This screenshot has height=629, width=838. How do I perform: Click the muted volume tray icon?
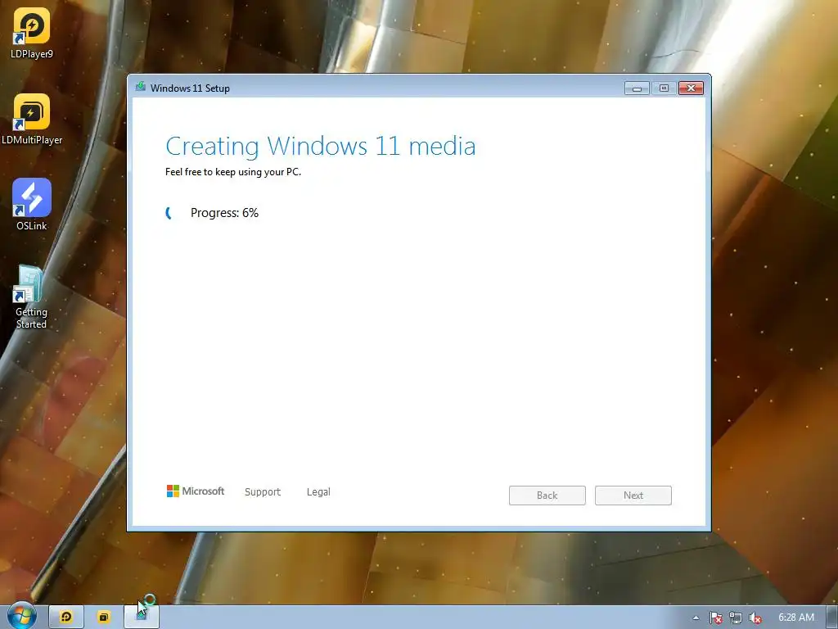click(755, 618)
